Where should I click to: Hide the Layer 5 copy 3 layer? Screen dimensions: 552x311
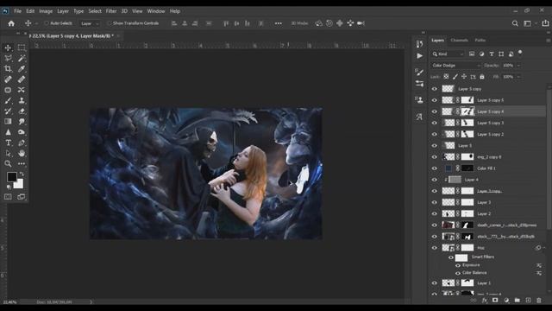tap(435, 123)
